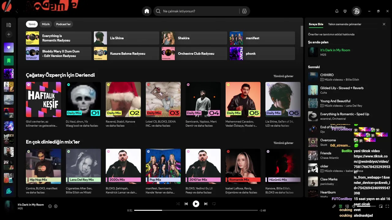Open Daily Mix 03 cover
392x220 pixels.
[x=163, y=99]
